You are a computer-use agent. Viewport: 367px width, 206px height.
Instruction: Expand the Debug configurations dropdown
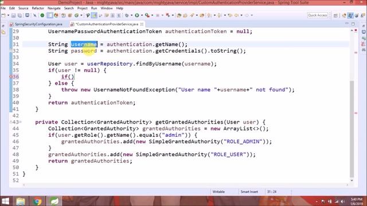(x=131, y=15)
